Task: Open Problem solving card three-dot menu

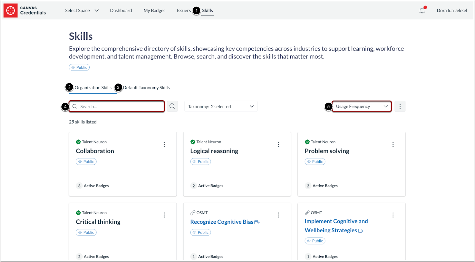Action: tap(393, 145)
